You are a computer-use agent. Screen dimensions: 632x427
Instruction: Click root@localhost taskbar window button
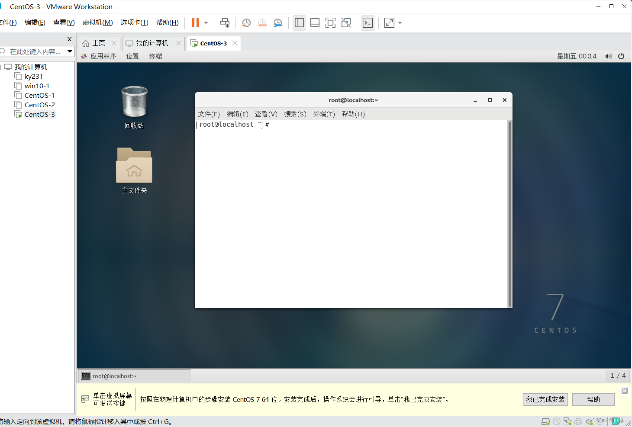coord(134,376)
